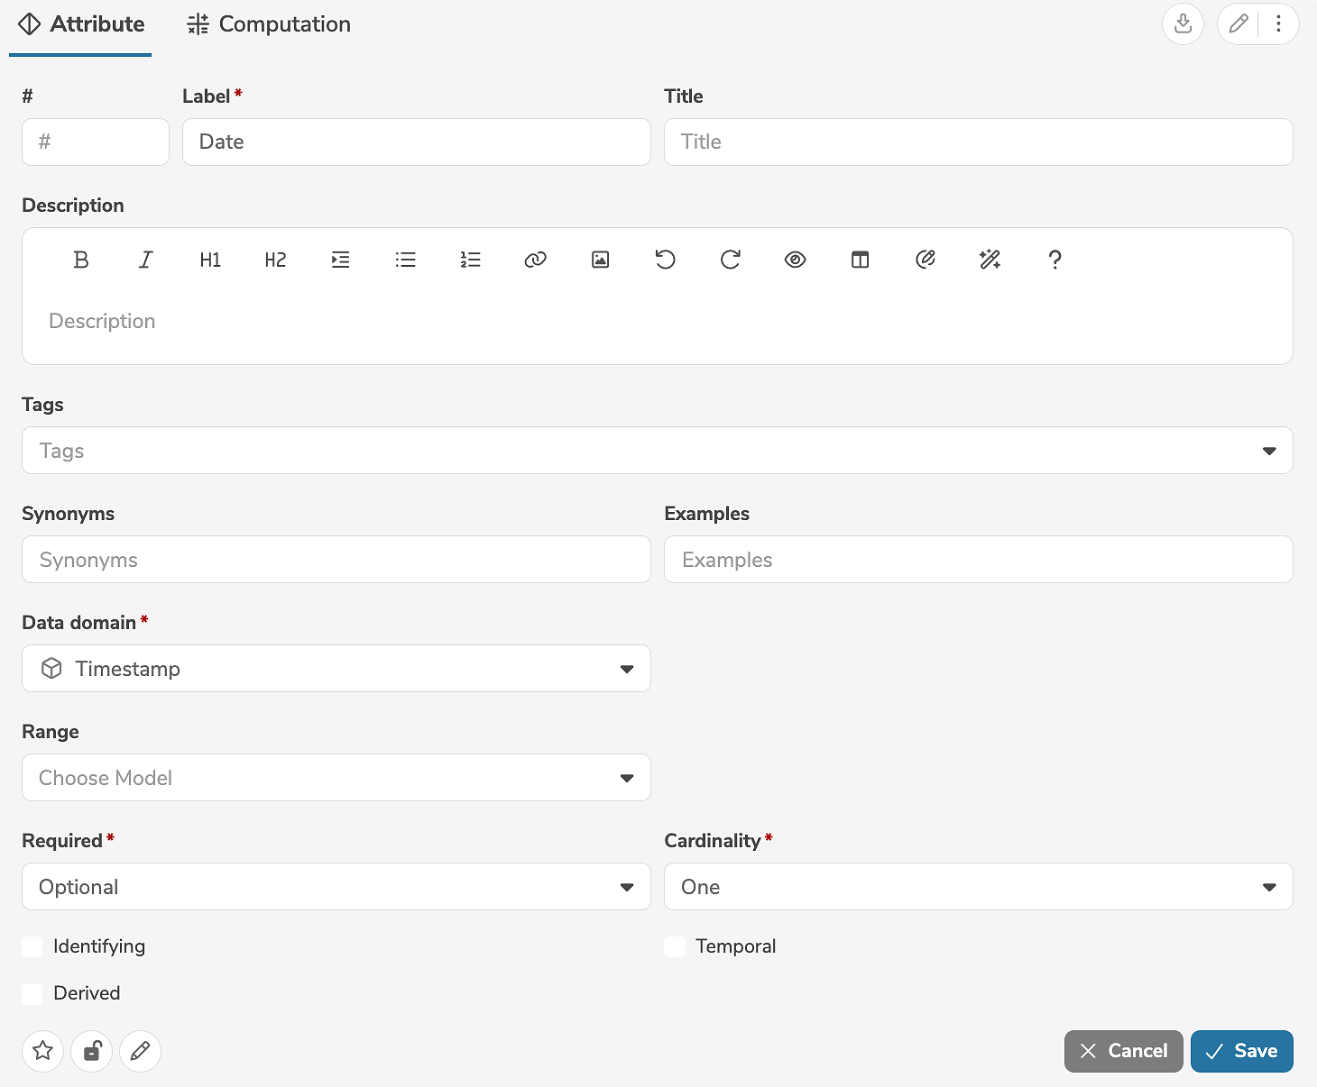The image size is (1317, 1087).
Task: Click the download icon at top right
Action: (x=1183, y=24)
